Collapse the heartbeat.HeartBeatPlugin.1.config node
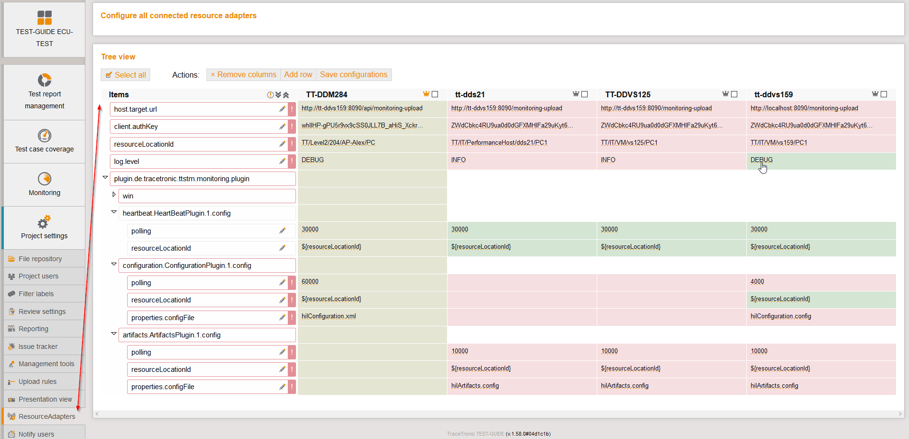Image resolution: width=909 pixels, height=439 pixels. pyautogui.click(x=114, y=212)
